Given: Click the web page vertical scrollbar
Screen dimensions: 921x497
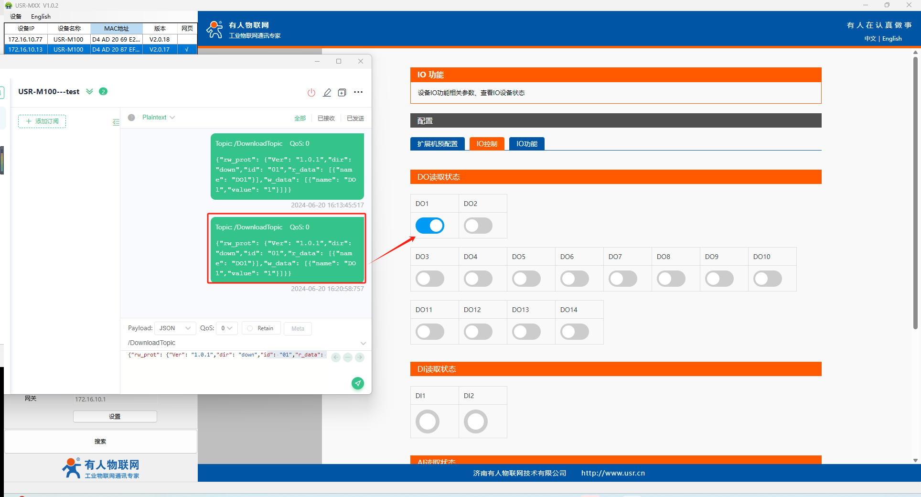Looking at the screenshot, I should tap(915, 191).
